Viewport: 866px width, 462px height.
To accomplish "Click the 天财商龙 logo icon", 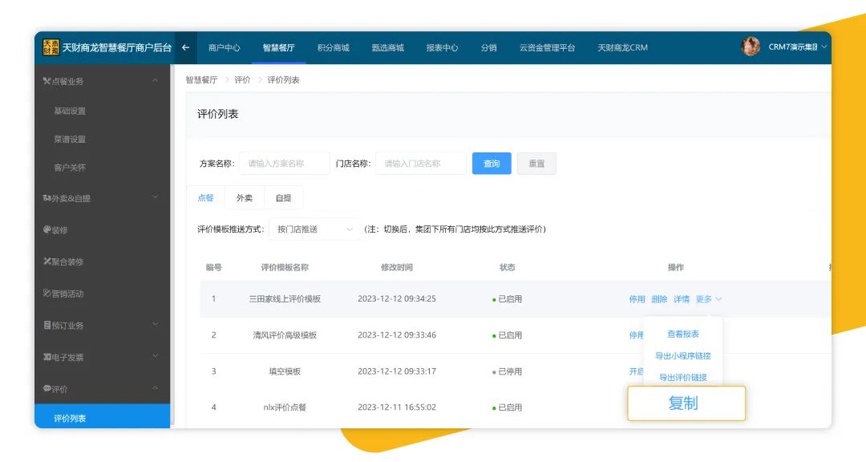I will click(x=51, y=47).
